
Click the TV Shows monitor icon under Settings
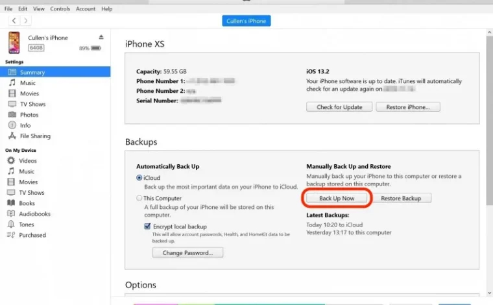[12, 104]
